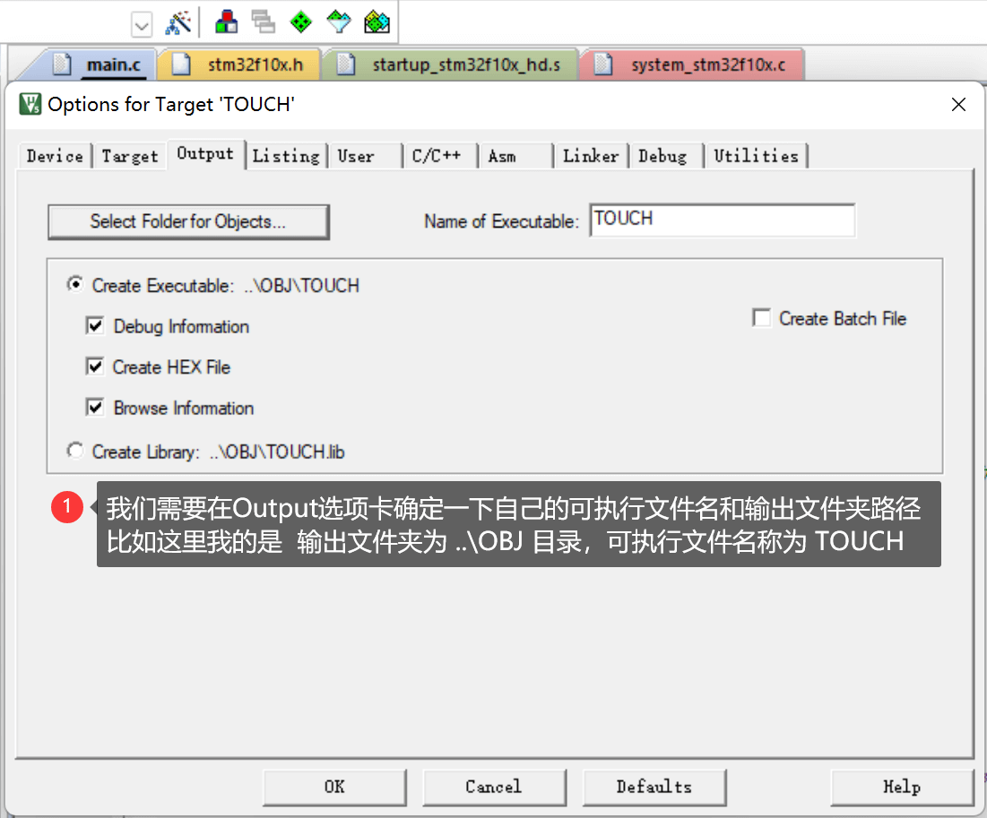The width and height of the screenshot is (987, 818).
Task: Click the Defaults button
Action: coord(654,787)
